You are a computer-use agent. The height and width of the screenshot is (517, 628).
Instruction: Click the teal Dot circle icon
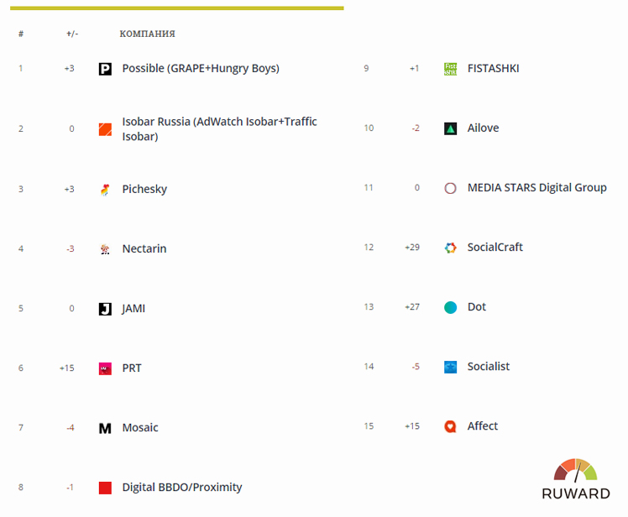(450, 307)
